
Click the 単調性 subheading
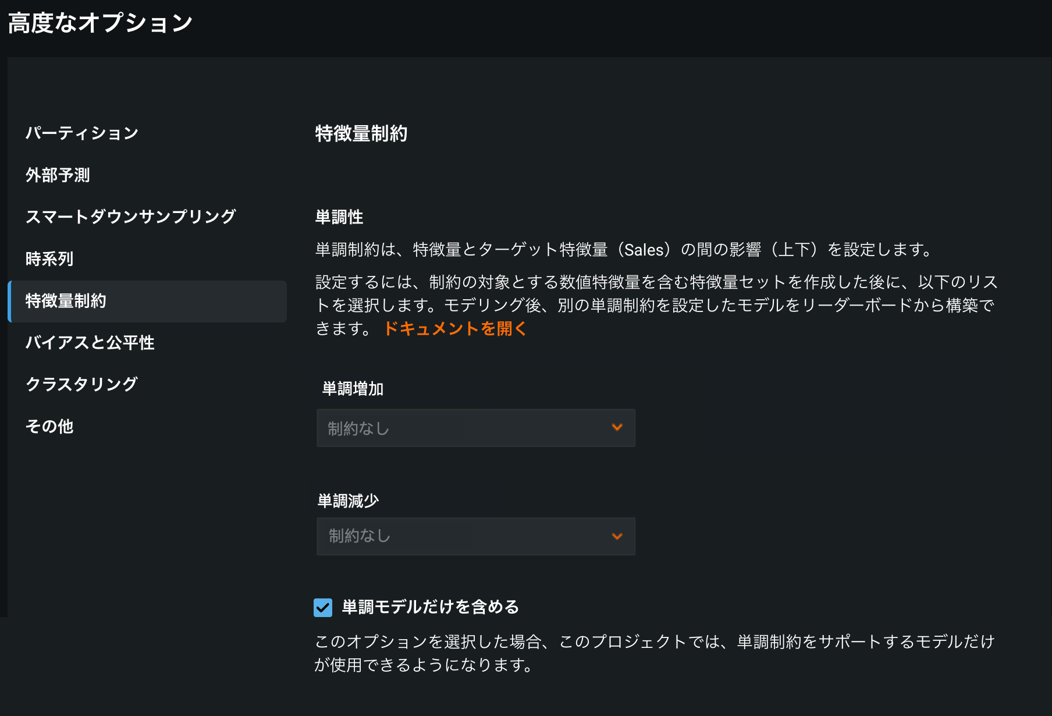pyautogui.click(x=339, y=217)
